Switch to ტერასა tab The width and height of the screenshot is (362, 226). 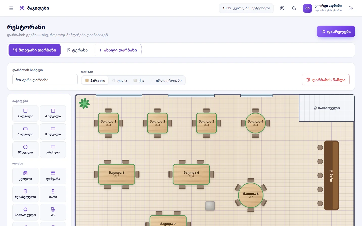coord(77,50)
